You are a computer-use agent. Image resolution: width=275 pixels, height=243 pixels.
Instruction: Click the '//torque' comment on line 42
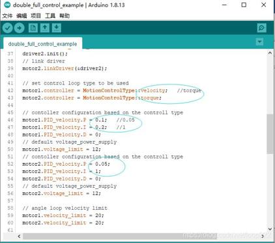point(189,90)
